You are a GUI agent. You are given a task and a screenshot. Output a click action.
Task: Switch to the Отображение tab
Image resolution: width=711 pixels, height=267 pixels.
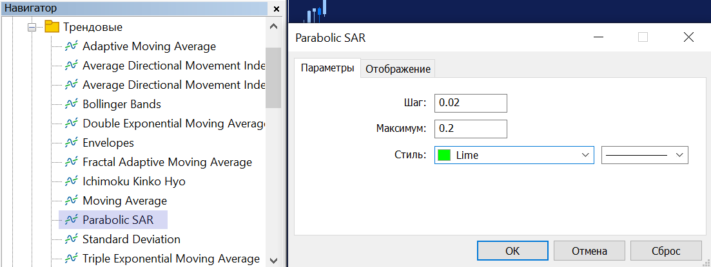click(398, 69)
